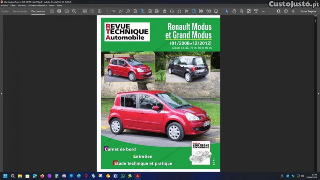Click the Print icon in toolbar
The width and height of the screenshot is (320, 180).
[59, 11]
